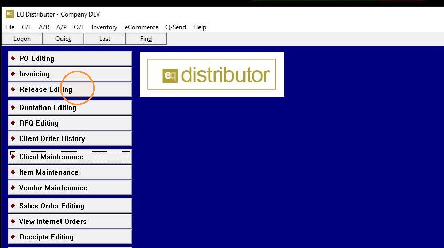
Task: Launch Release Editing
Action: coord(70,89)
